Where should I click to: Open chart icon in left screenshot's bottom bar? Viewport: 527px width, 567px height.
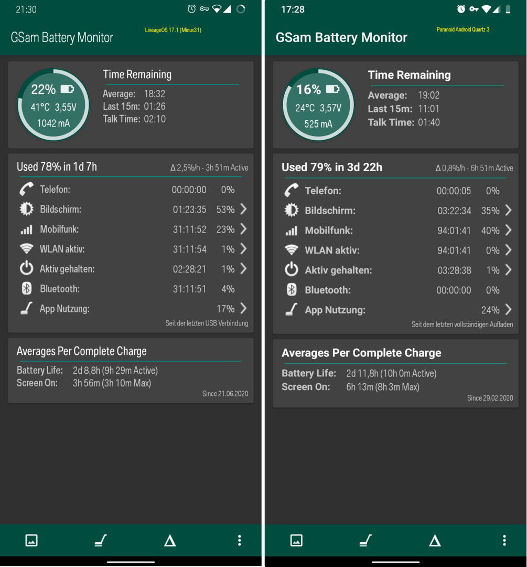point(31,540)
